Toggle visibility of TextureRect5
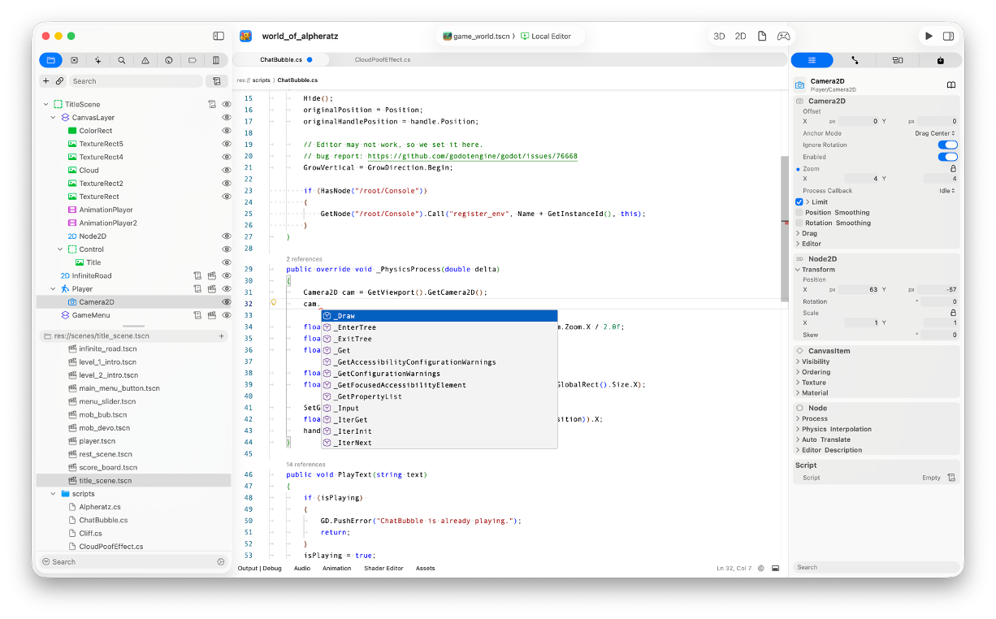996x619 pixels. (227, 144)
